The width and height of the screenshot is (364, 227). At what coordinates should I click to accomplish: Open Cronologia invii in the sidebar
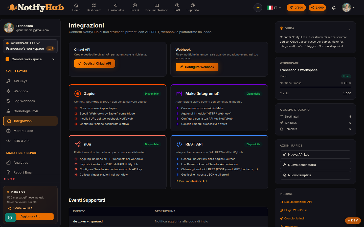click(30, 111)
